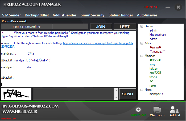Screen dimensions: 186x121
Task: Close the Firebuzz Account Manager window
Action: (178, 7)
